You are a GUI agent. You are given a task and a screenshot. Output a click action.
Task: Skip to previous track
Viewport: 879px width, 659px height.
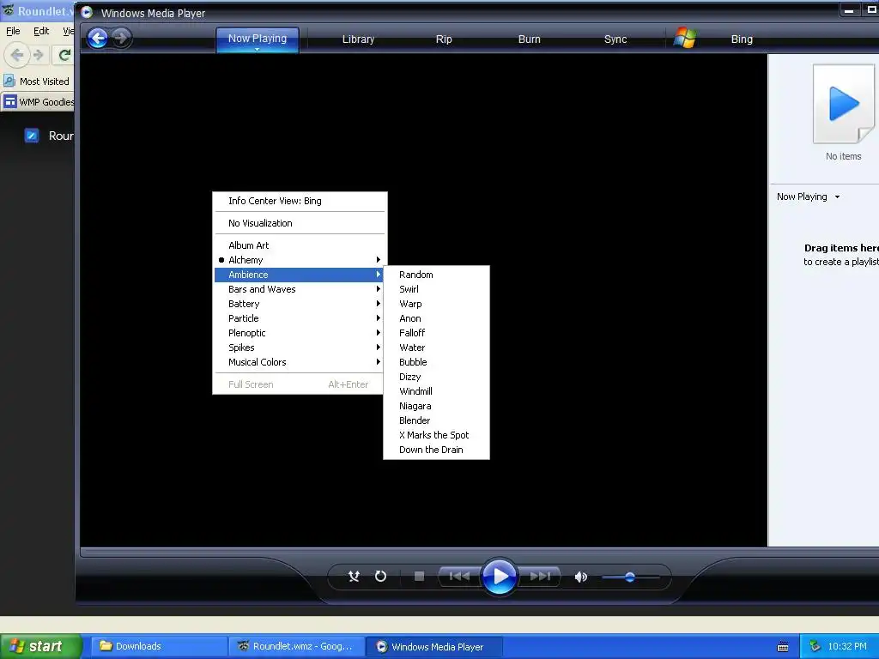click(x=459, y=576)
